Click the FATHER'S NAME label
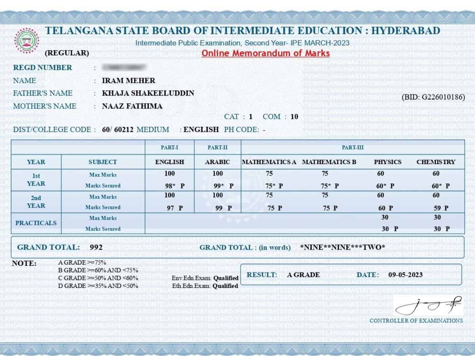Viewport: 475px width, 356px height. point(43,93)
